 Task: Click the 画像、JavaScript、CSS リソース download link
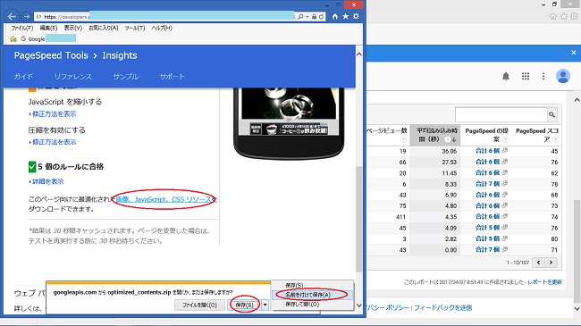pos(164,199)
